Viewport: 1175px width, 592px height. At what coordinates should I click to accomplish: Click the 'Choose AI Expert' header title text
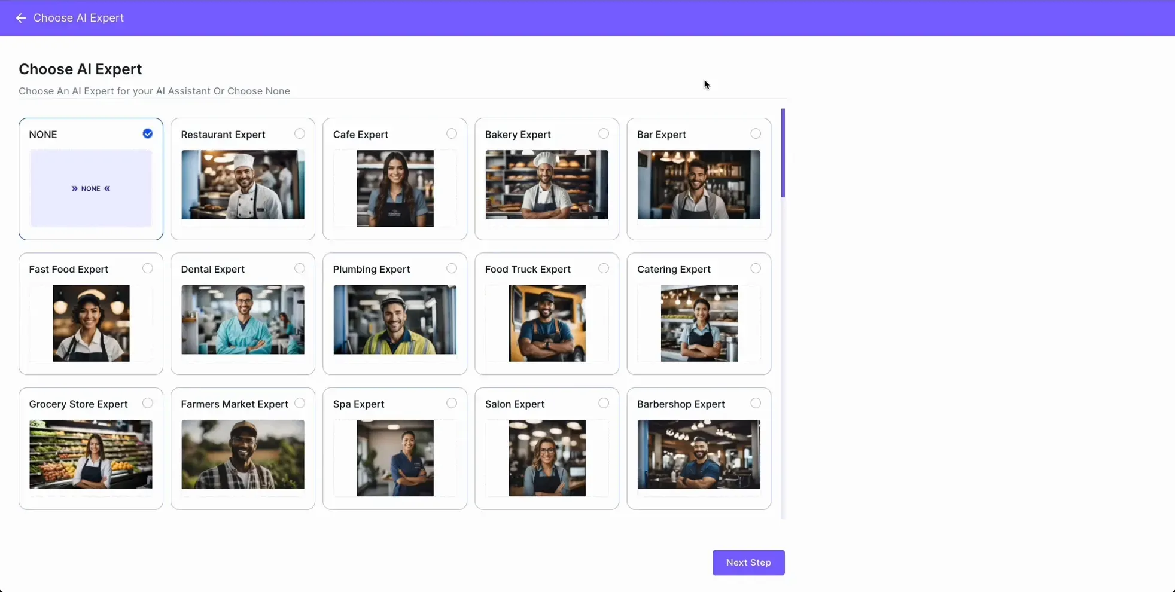(x=78, y=18)
